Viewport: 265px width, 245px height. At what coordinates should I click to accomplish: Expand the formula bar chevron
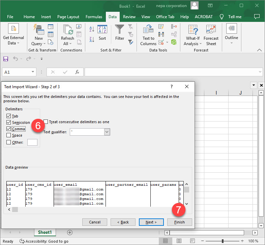pos(260,72)
